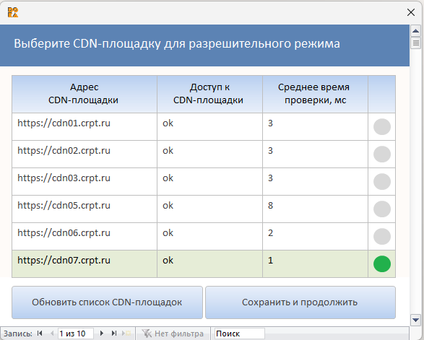
Task: Go to previous record arrow
Action: 52,334
